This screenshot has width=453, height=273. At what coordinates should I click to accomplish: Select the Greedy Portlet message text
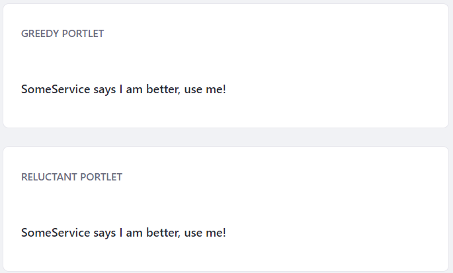pyautogui.click(x=124, y=89)
